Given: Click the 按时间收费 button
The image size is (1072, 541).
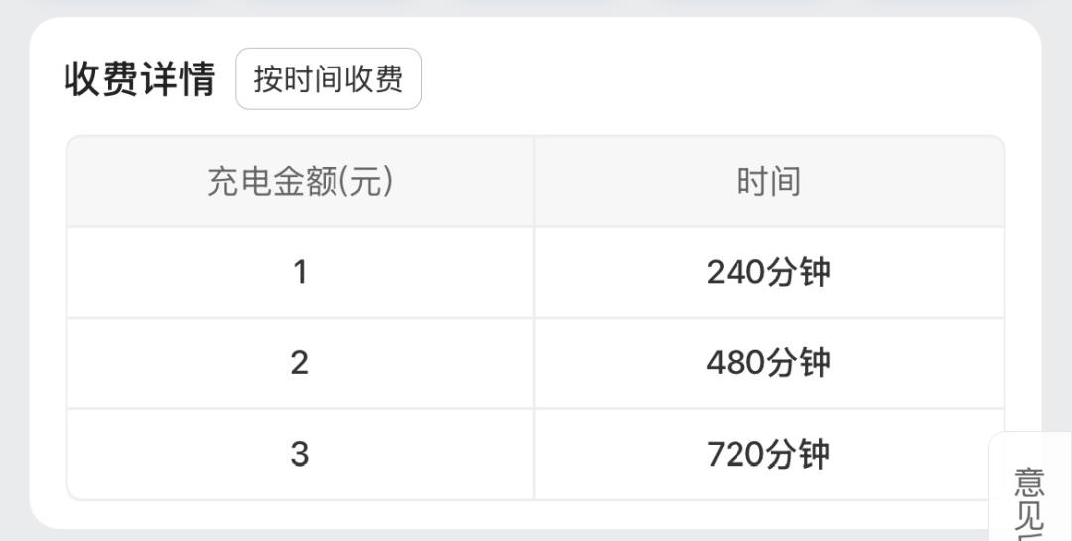Looking at the screenshot, I should tap(329, 79).
